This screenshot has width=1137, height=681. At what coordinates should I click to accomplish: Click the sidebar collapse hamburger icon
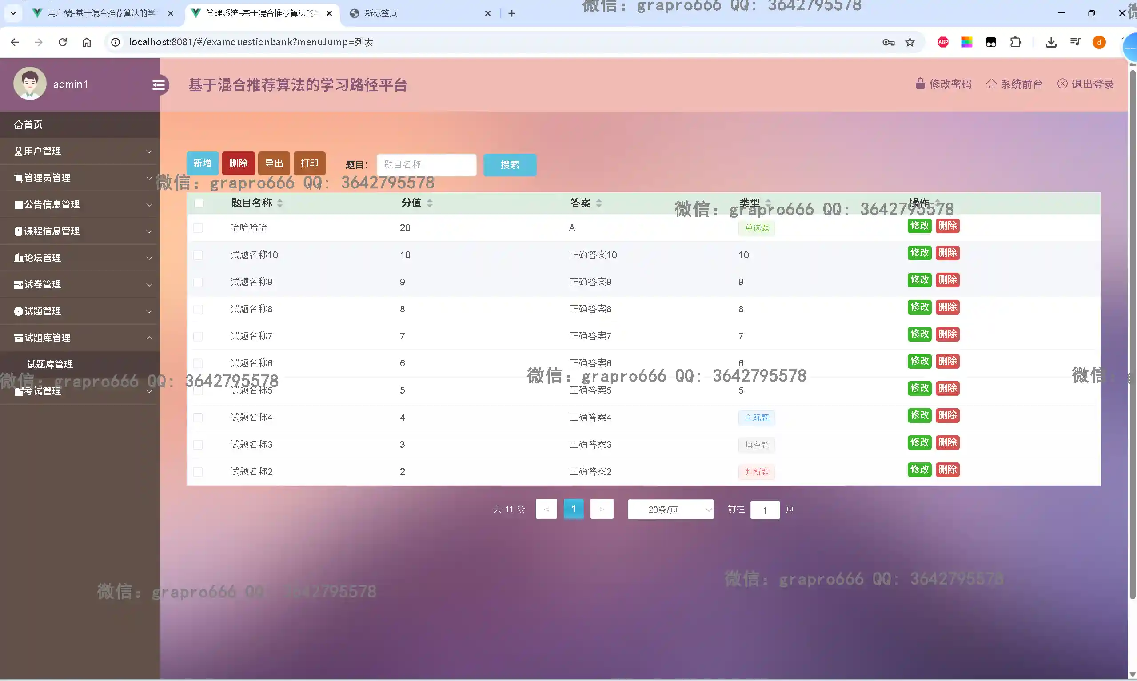coord(159,85)
